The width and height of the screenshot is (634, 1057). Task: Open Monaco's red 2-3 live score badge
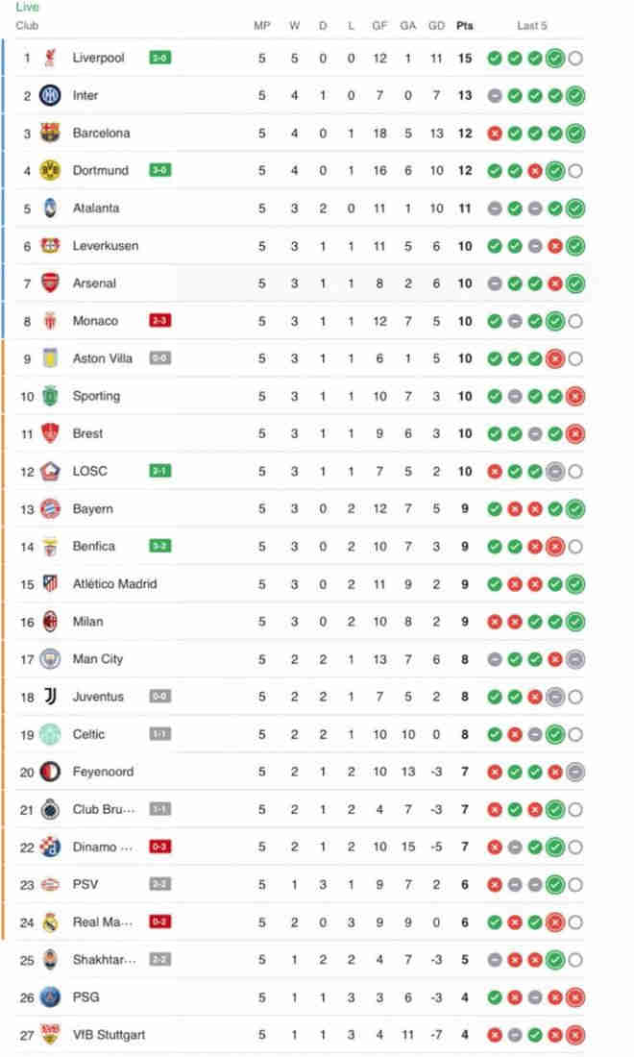tap(159, 321)
